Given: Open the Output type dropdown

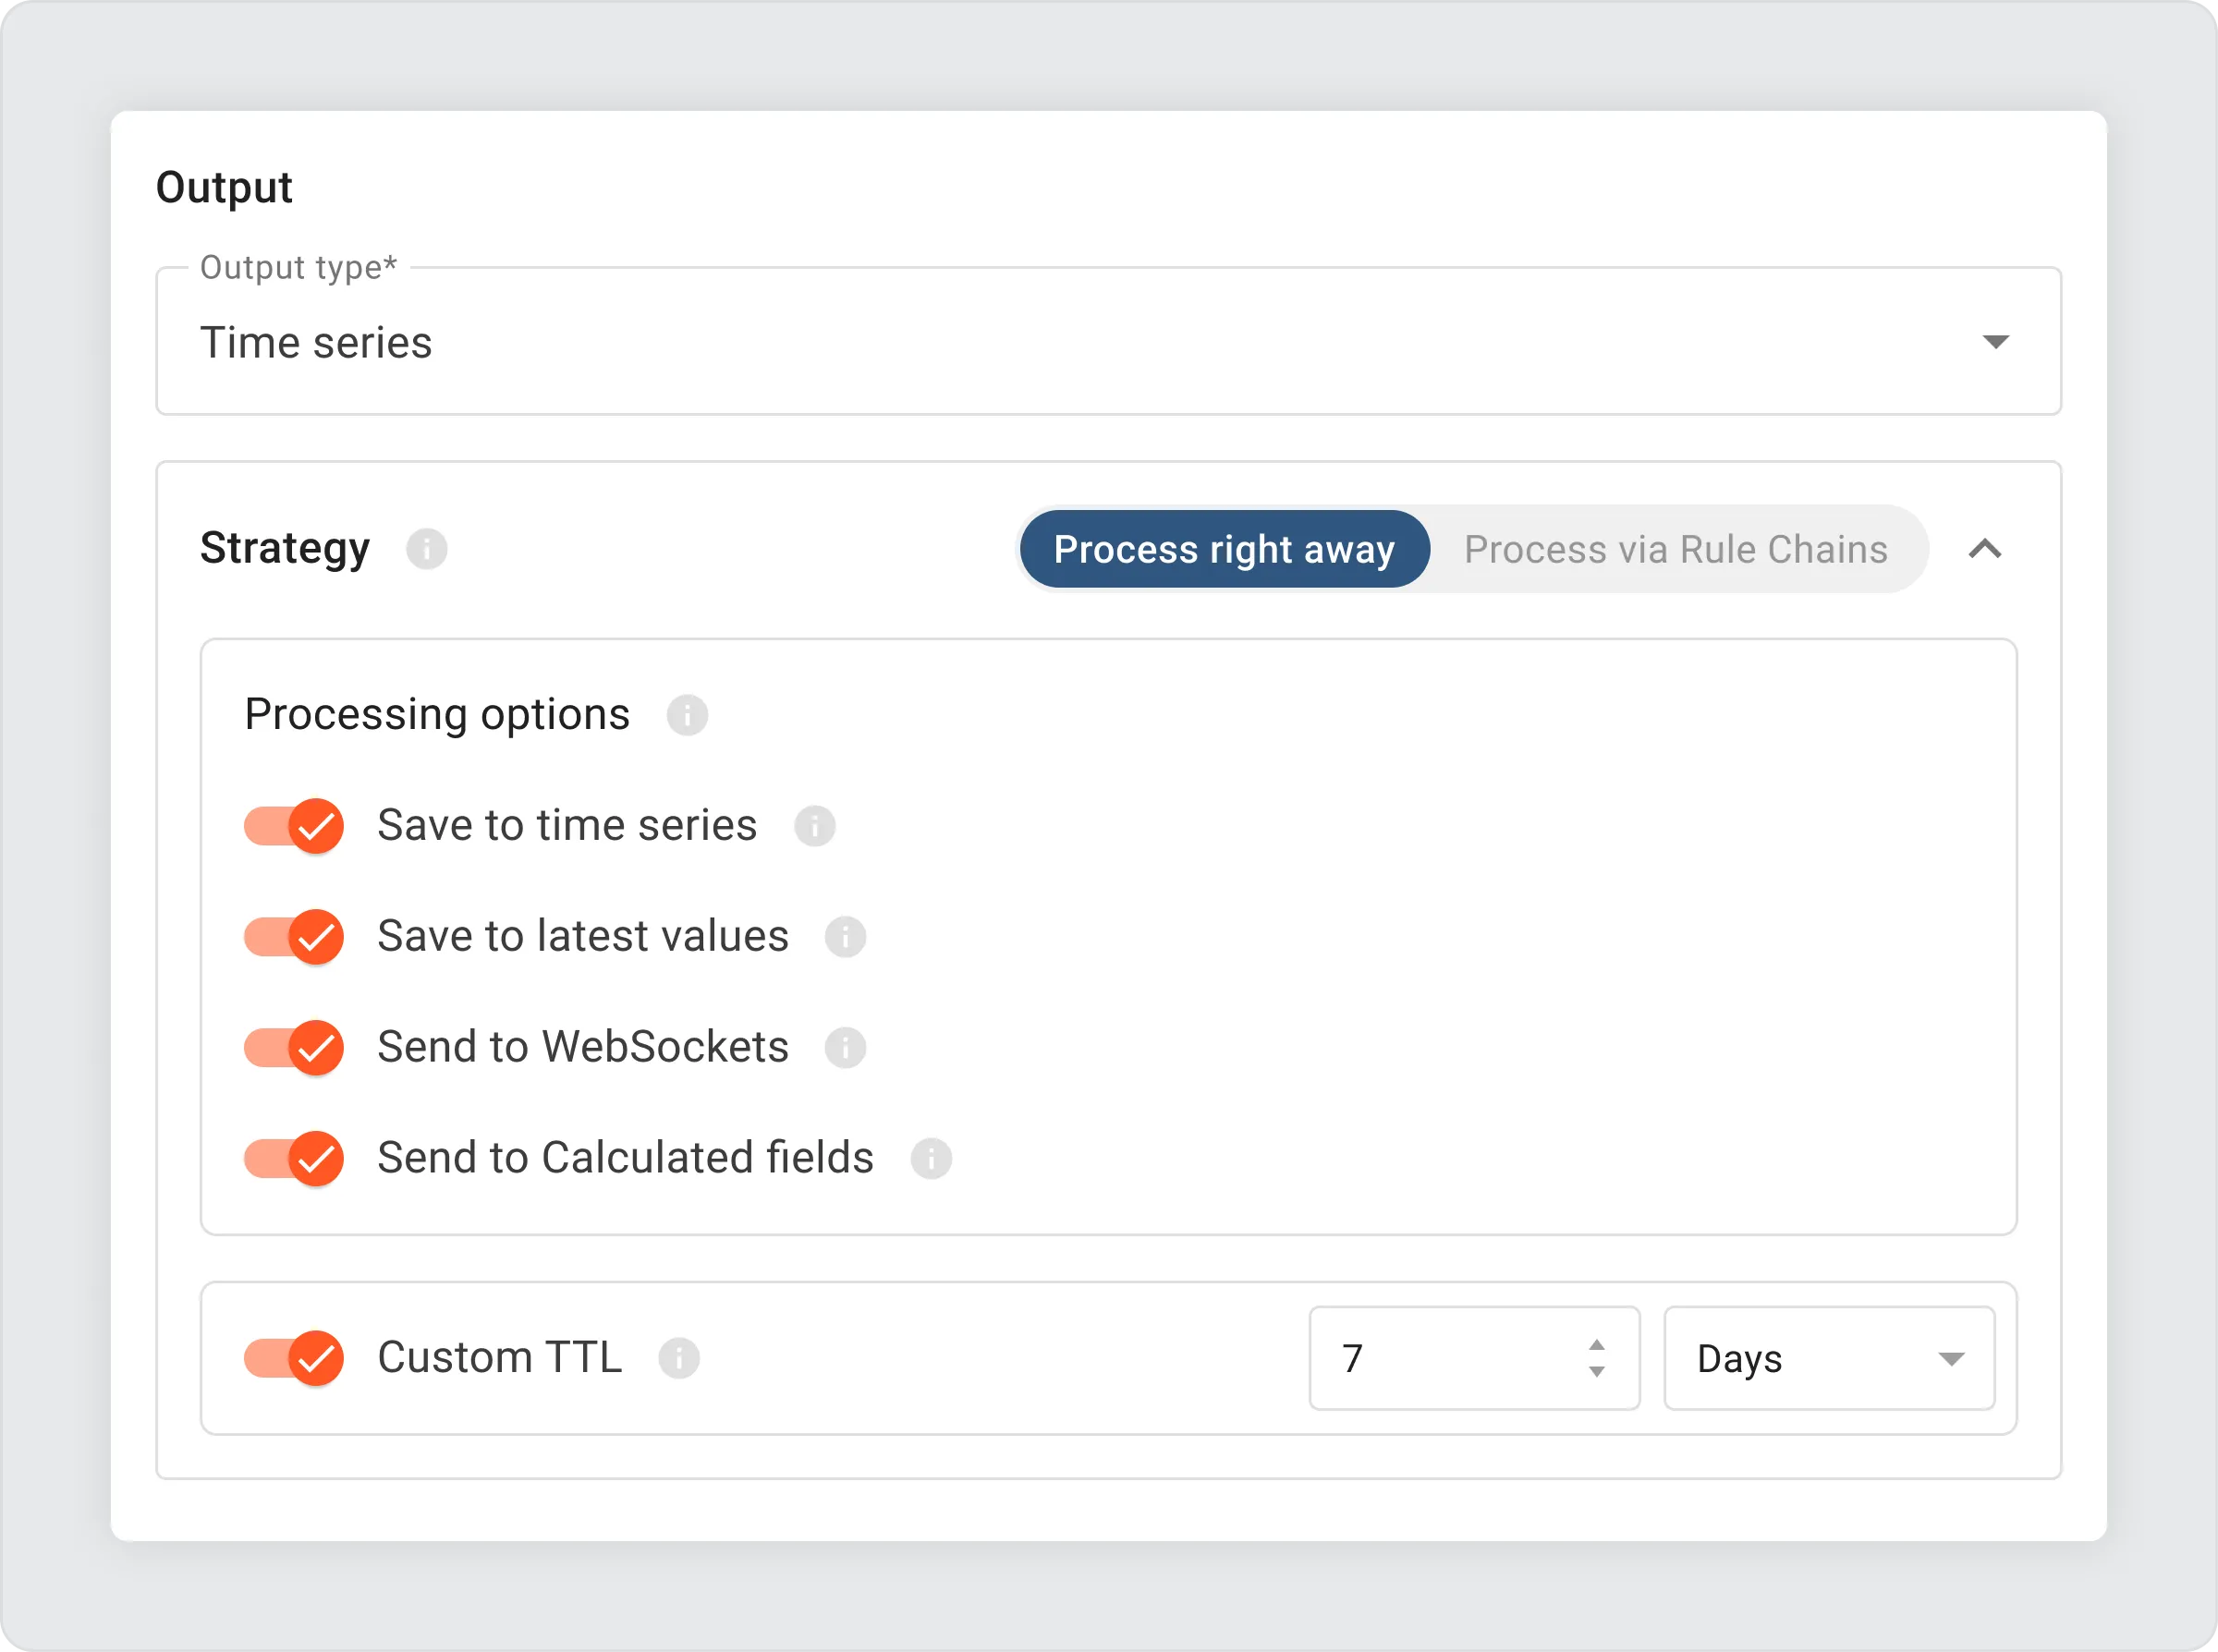Looking at the screenshot, I should (x=1108, y=342).
